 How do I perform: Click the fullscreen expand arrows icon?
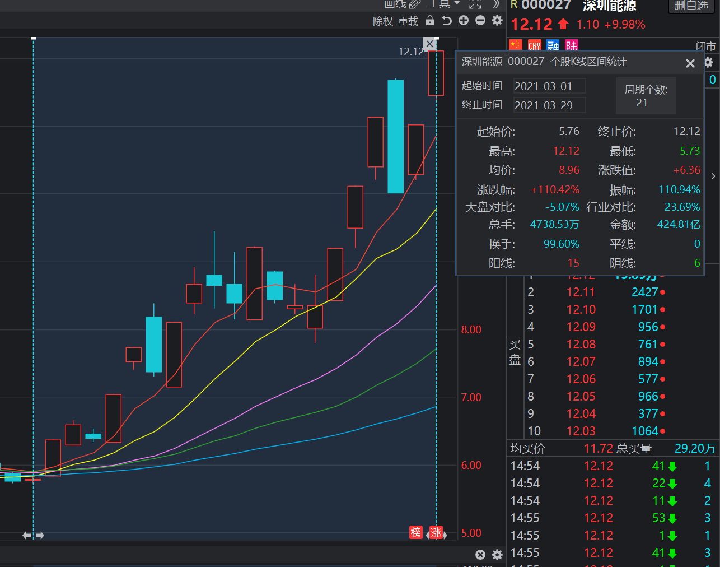(475, 4)
